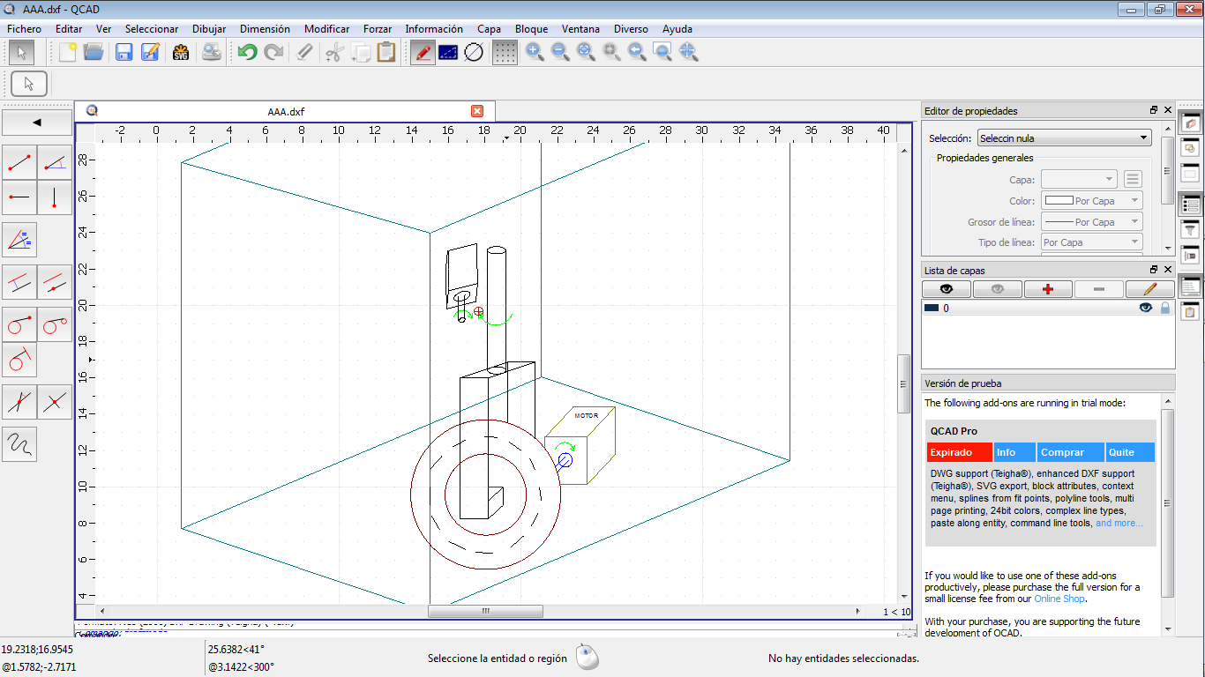
Task: Open the Capa menu
Action: (x=489, y=29)
